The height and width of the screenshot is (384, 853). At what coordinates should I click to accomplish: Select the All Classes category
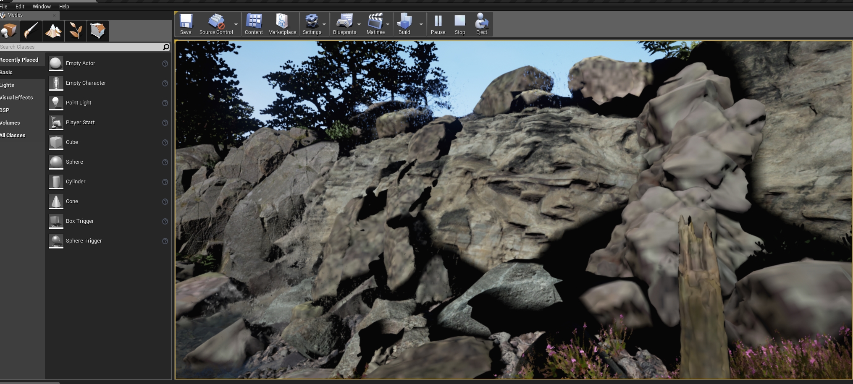(x=13, y=136)
